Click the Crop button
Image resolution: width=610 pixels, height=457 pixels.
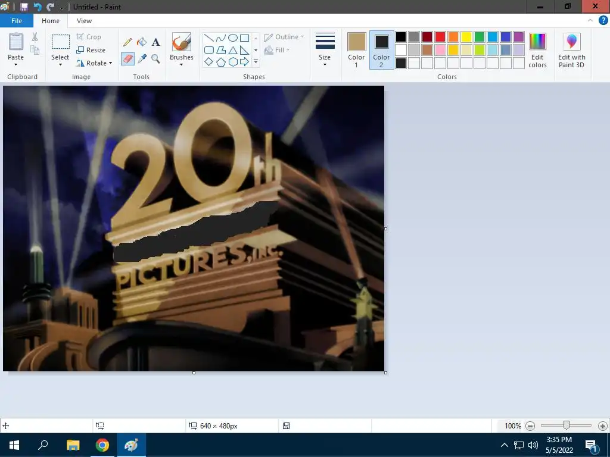pyautogui.click(x=89, y=37)
